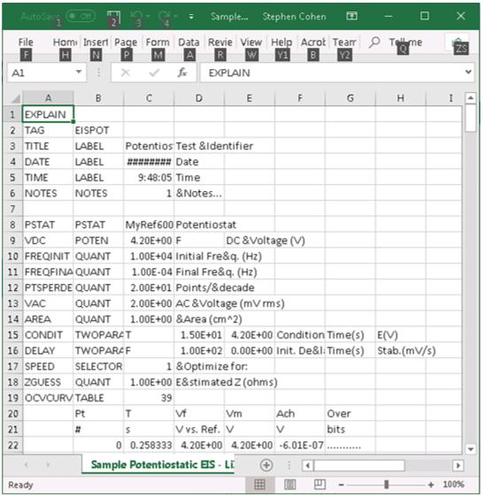Click the Insert Function fx icon

pos(182,73)
